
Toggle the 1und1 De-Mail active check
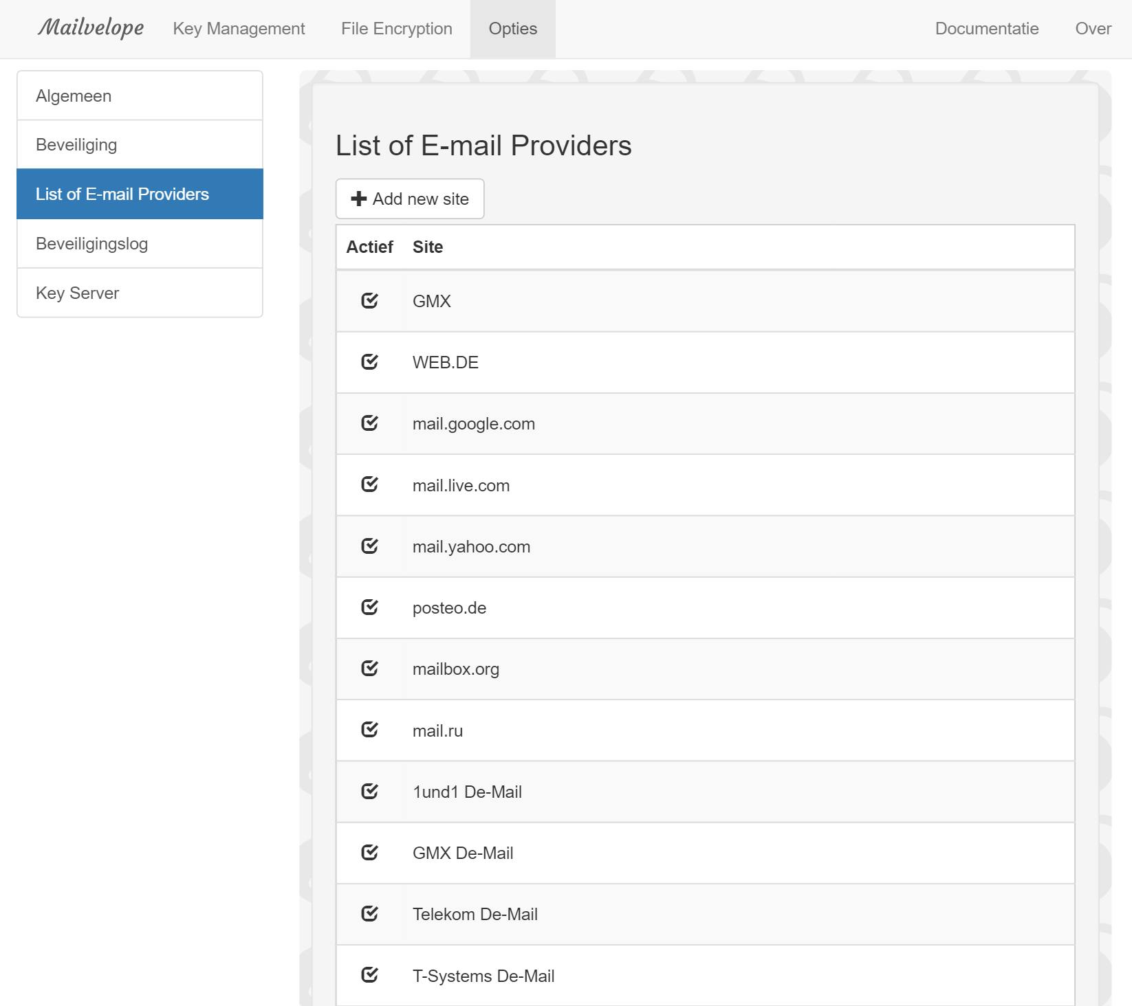pos(369,792)
